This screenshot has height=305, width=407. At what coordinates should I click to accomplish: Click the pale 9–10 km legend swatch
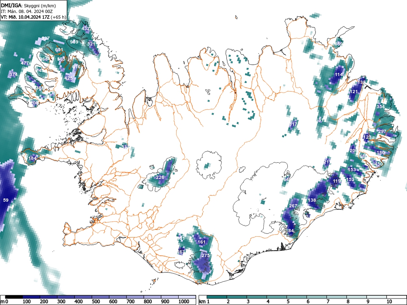coord(376,297)
